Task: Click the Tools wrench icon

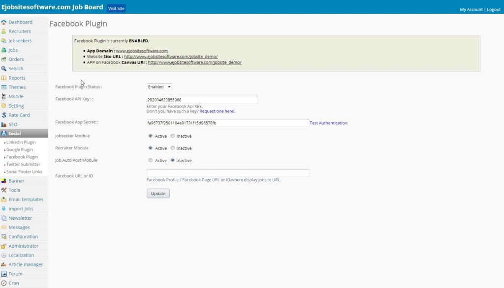Action: pyautogui.click(x=4, y=190)
